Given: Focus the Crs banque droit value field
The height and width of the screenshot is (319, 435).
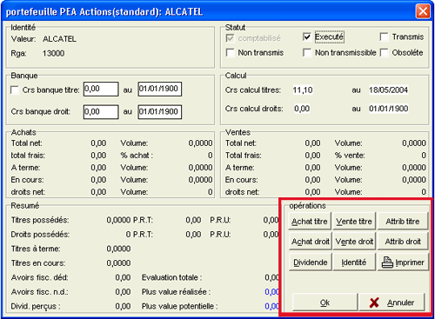Looking at the screenshot, I should (101, 112).
